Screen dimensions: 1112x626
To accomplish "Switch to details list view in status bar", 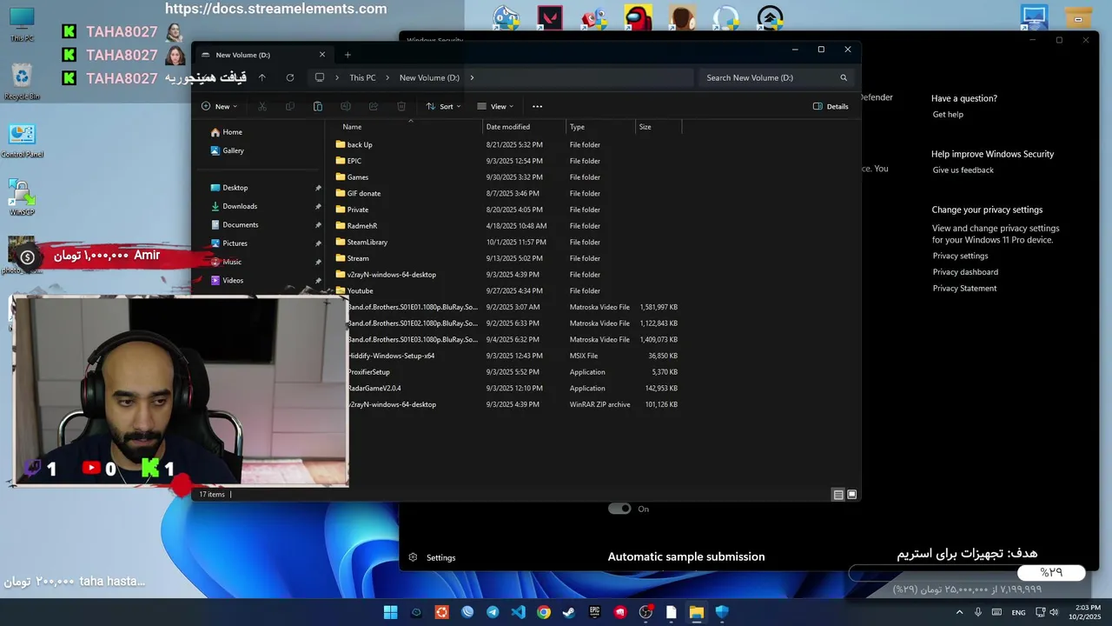I will click(x=838, y=494).
